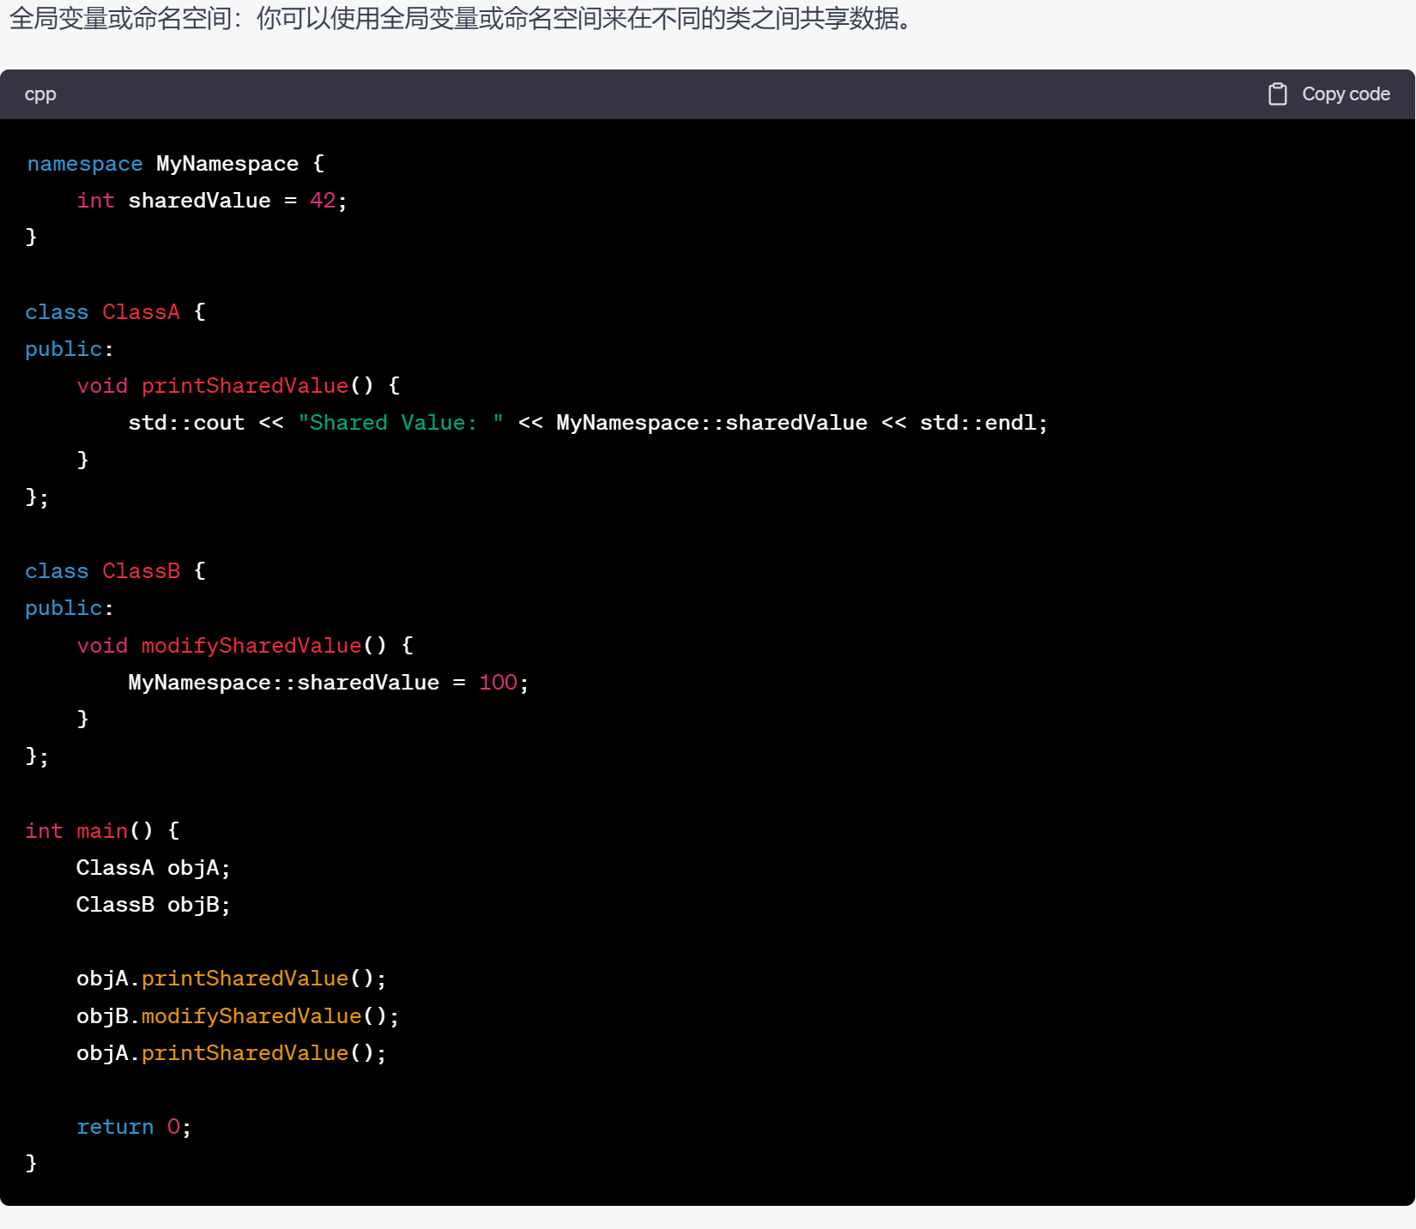Click the 'public:' under ClassB
The width and height of the screenshot is (1416, 1229).
click(x=70, y=608)
